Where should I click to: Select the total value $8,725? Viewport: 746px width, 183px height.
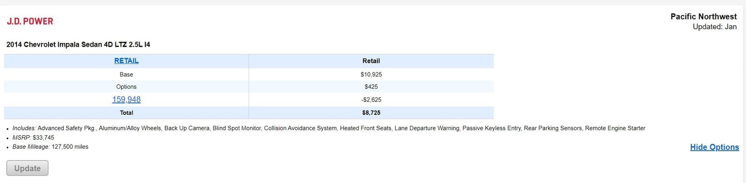[x=371, y=113]
